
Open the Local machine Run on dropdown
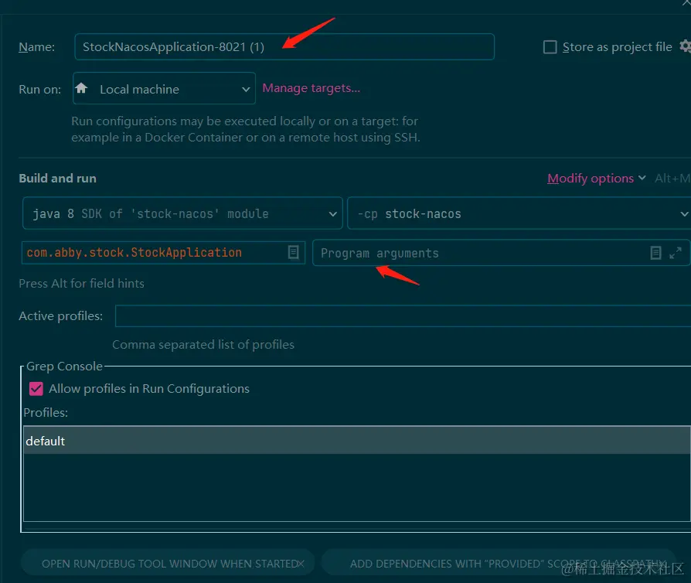(x=164, y=89)
